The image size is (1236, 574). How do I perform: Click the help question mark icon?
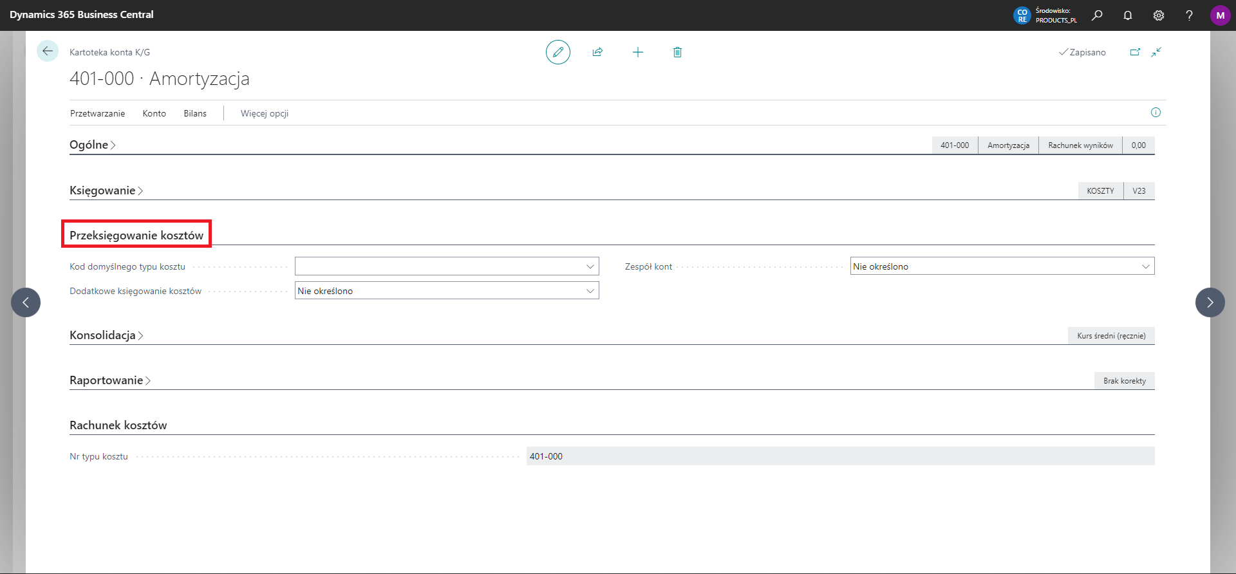[1189, 15]
